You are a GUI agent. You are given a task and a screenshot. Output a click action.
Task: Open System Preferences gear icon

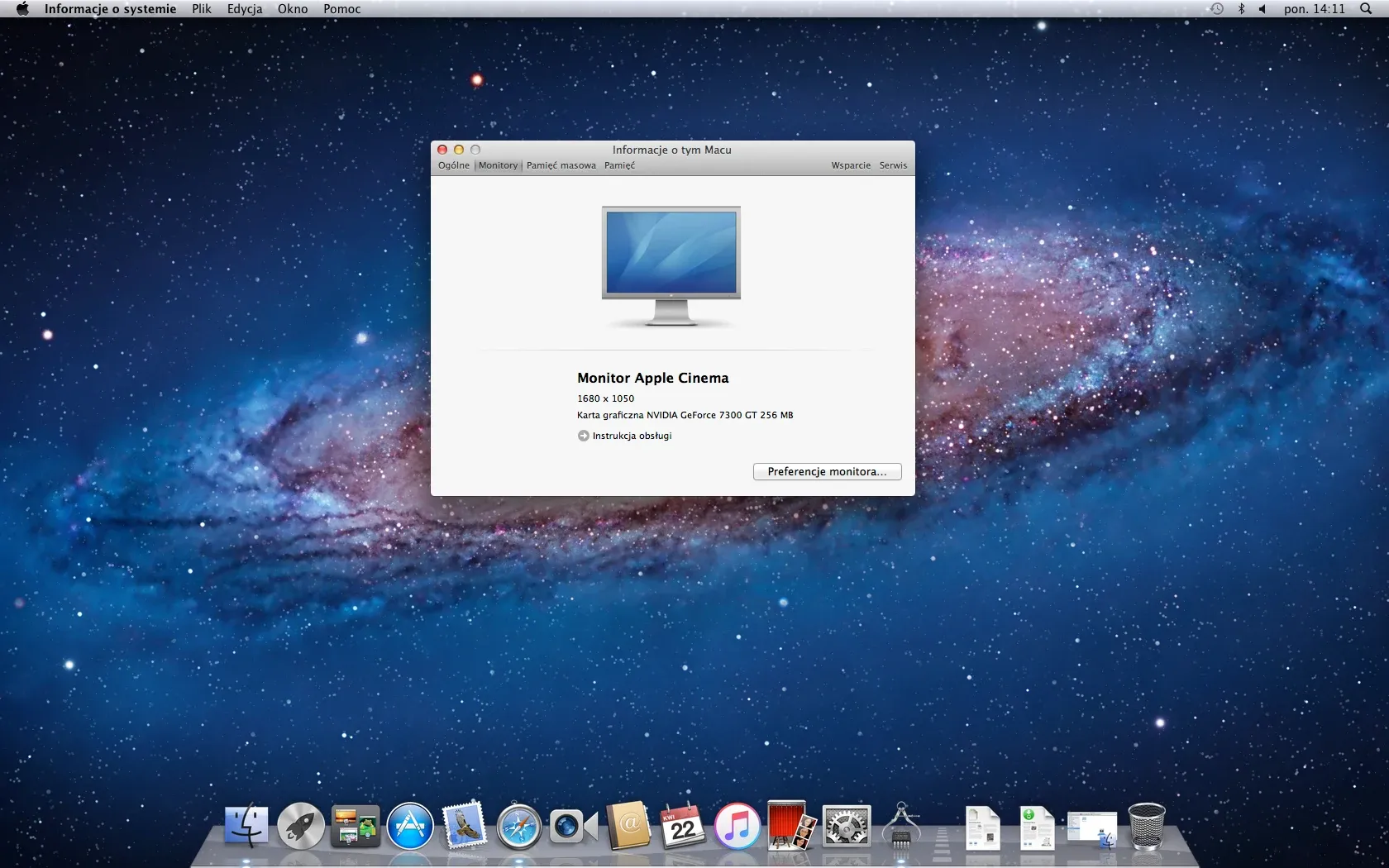(847, 826)
